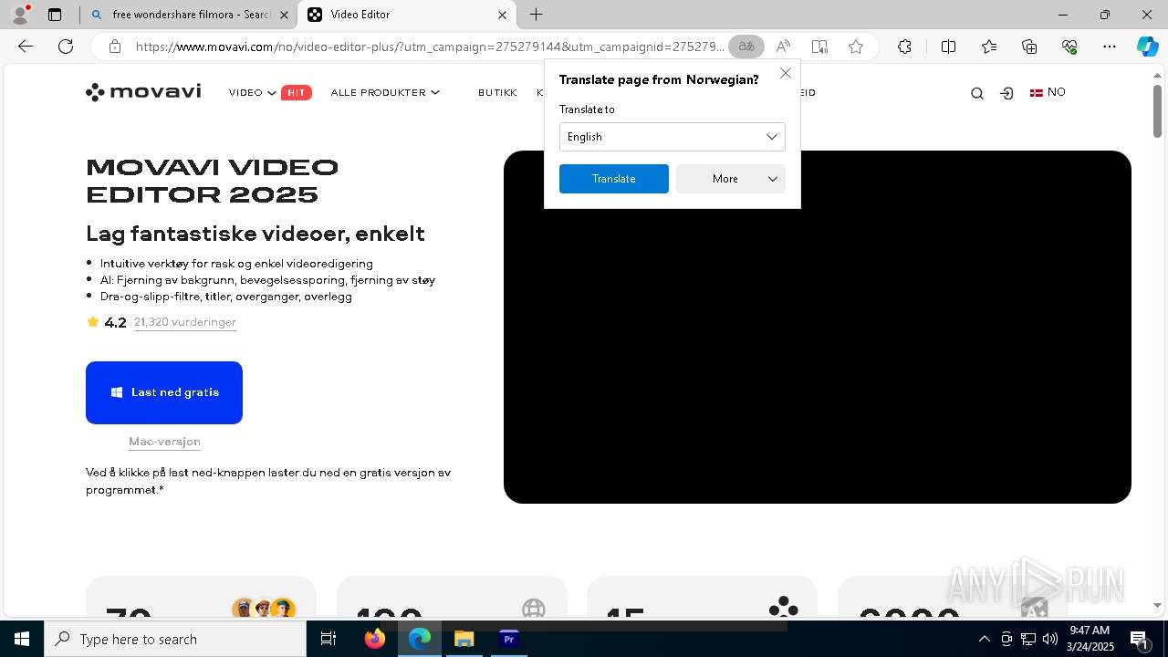Open the tab actions menu icon
The image size is (1168, 657).
coord(55,15)
